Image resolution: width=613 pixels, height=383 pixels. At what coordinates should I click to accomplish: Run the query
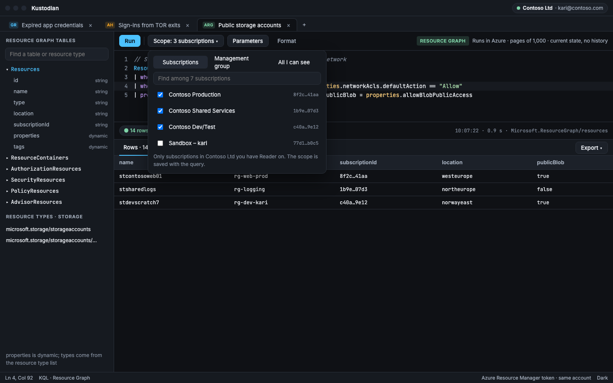130,41
